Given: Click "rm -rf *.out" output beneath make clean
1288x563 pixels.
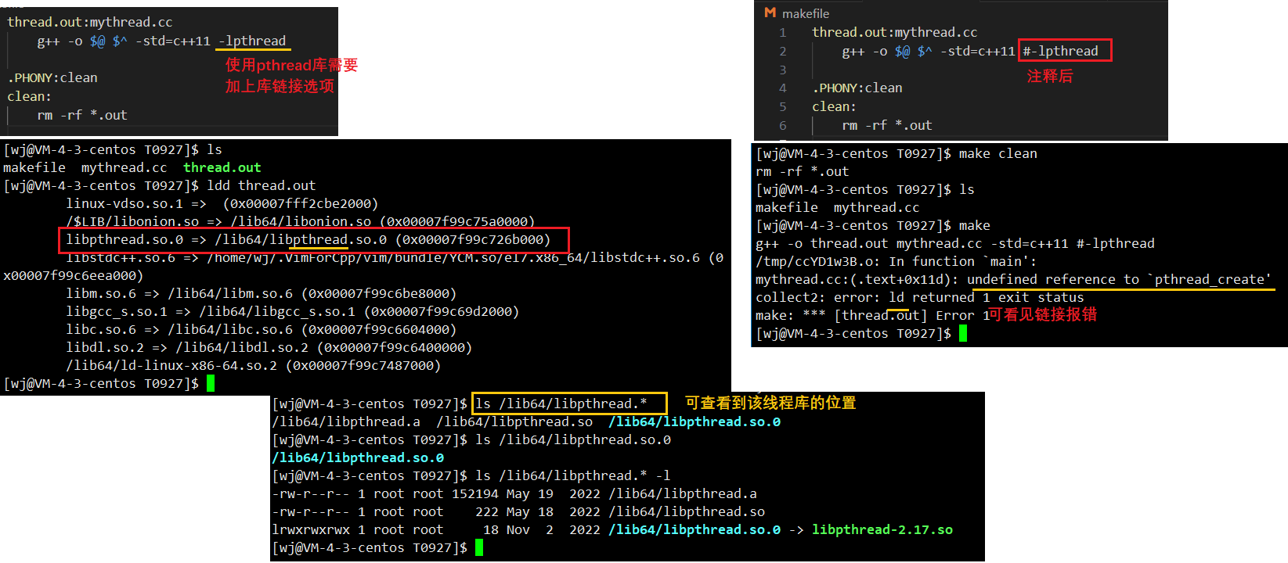Looking at the screenshot, I should [803, 171].
